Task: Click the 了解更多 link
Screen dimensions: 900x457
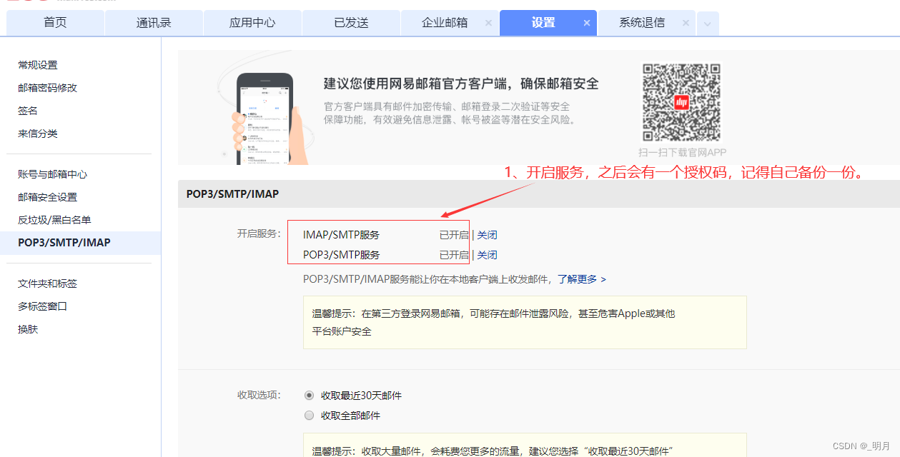Action: [582, 279]
